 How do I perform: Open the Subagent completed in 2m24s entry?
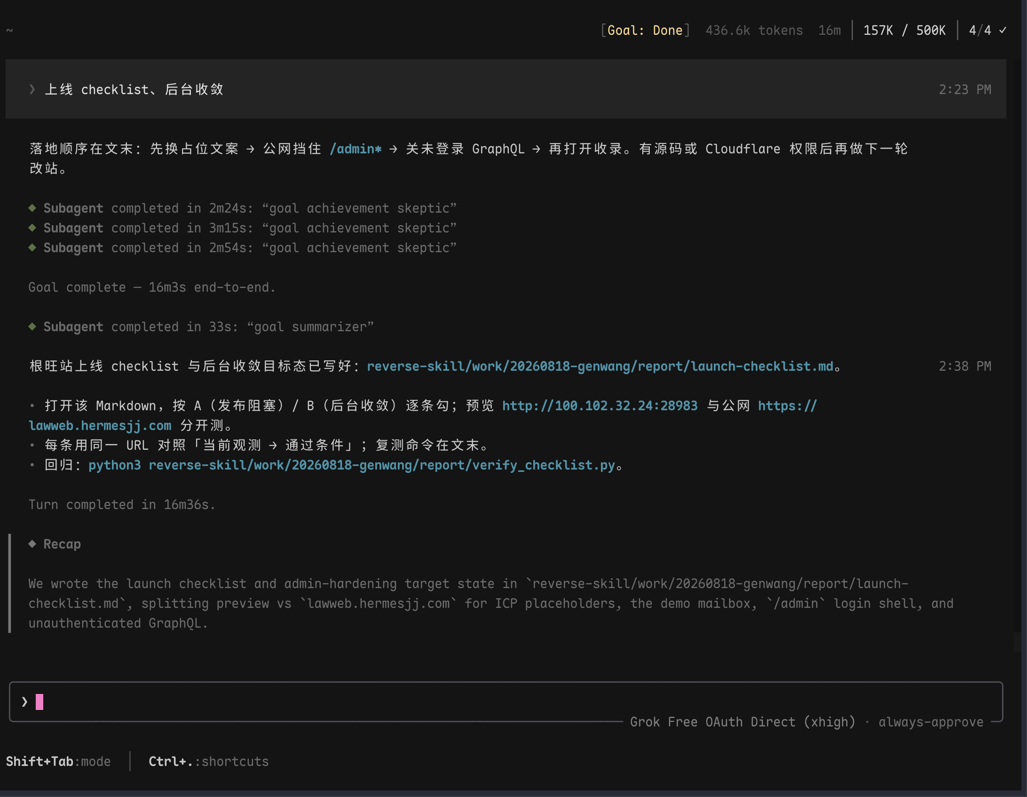click(250, 208)
